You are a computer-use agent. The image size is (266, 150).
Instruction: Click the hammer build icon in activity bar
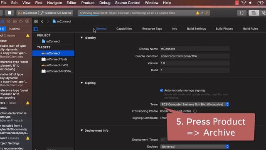click(207, 13)
